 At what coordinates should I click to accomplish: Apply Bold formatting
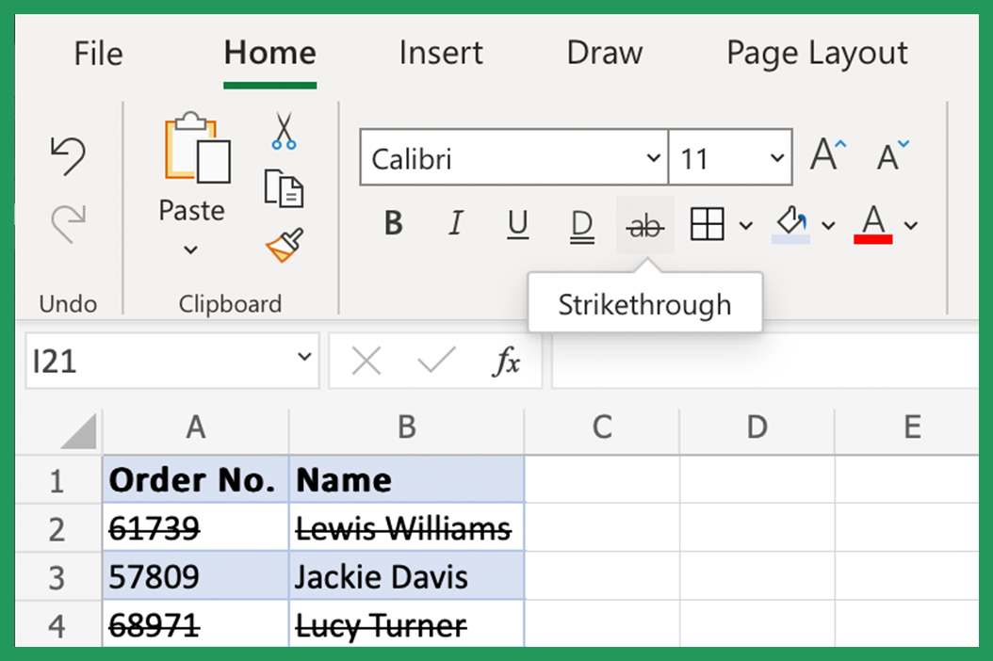pyautogui.click(x=392, y=224)
